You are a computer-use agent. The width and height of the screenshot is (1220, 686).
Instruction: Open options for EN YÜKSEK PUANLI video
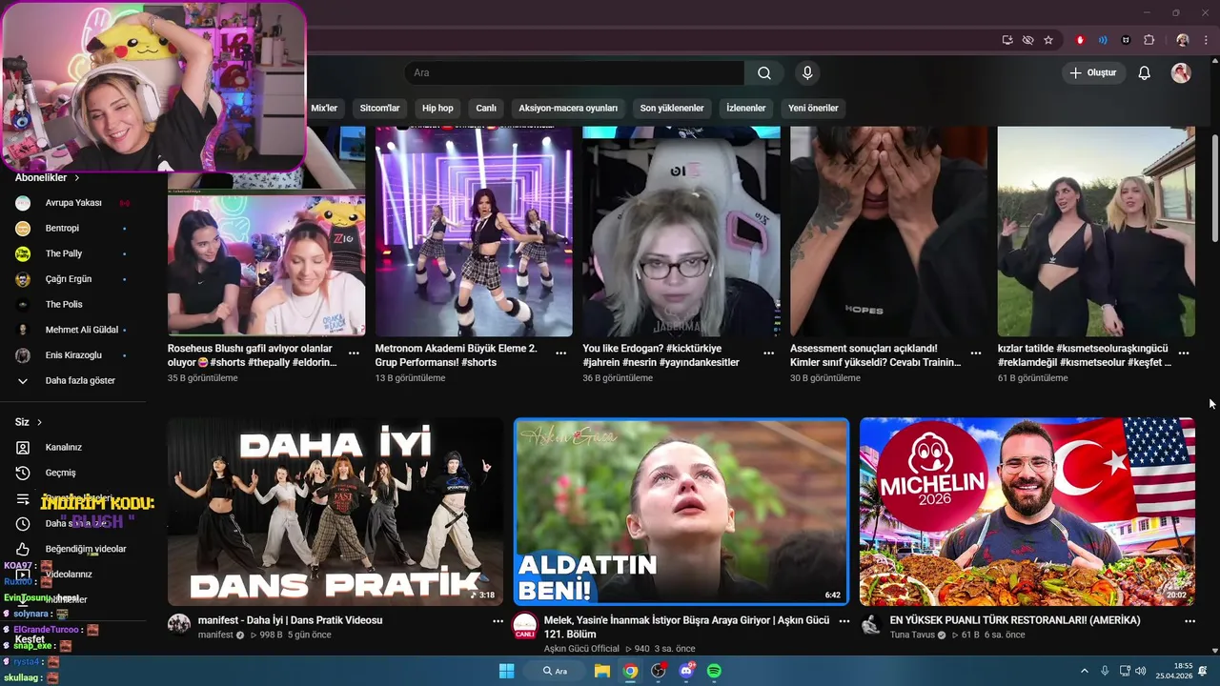pos(1189,620)
